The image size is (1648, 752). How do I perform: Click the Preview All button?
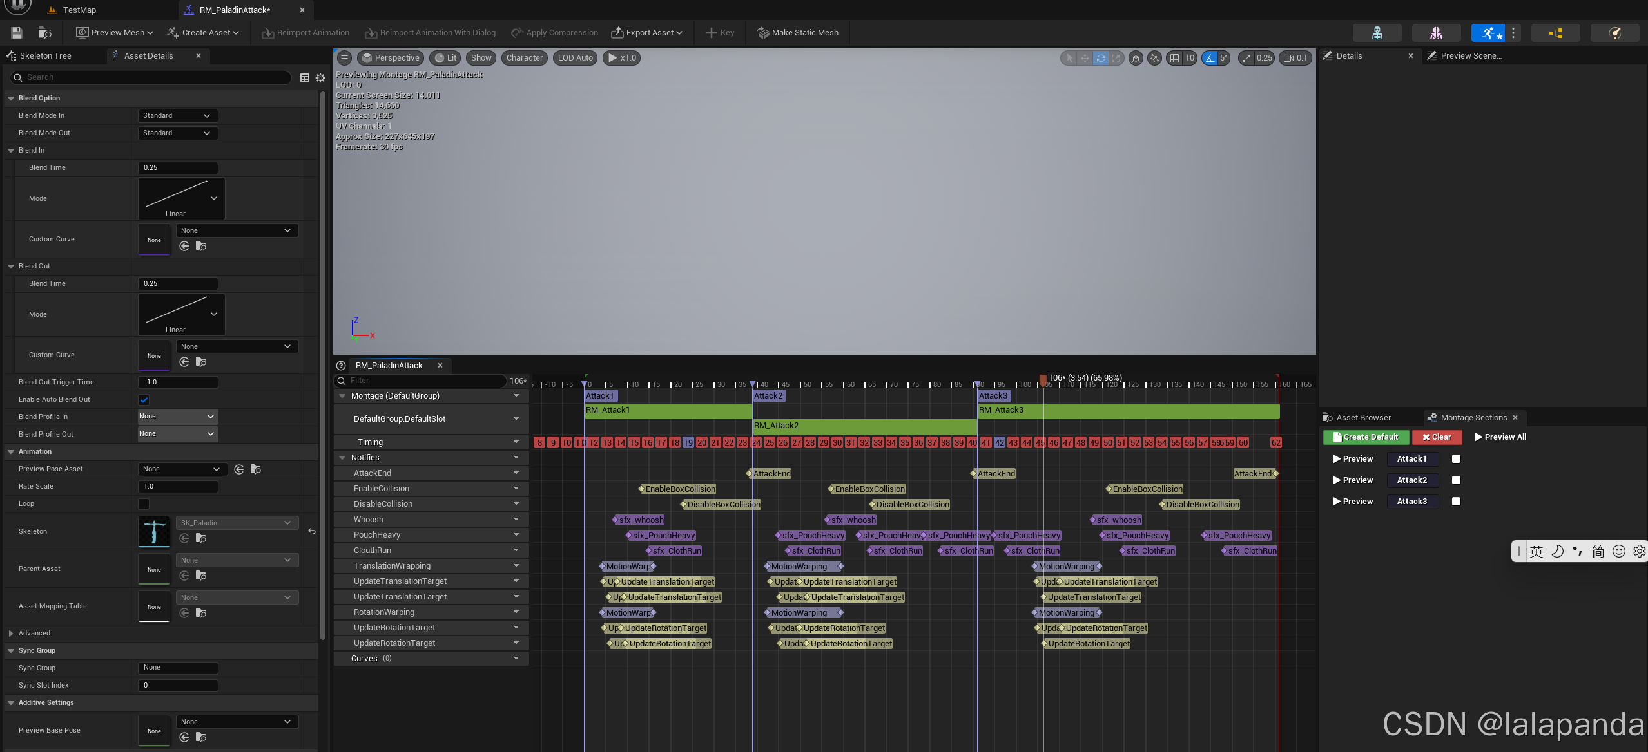1500,437
